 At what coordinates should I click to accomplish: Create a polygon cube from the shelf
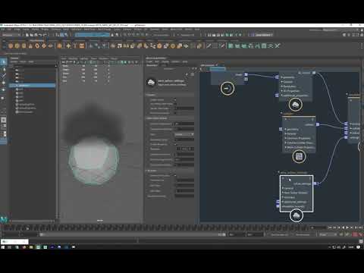point(17,45)
